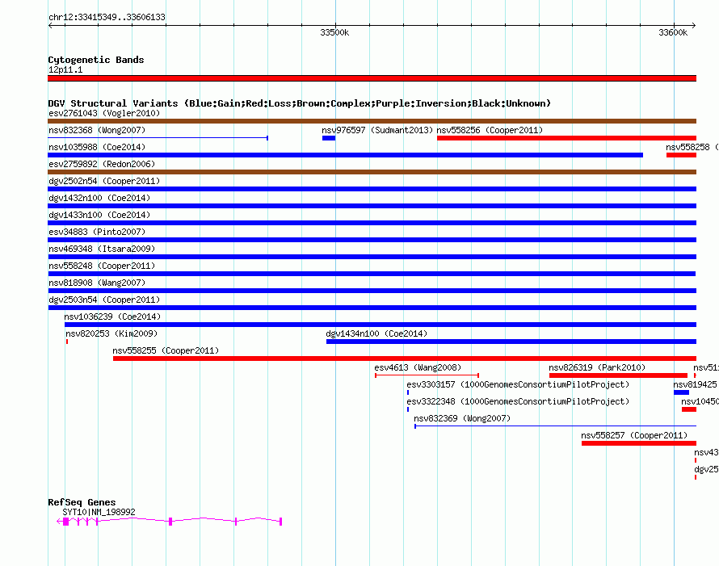Open the esv2761043 (Vogler2010) variant label
The width and height of the screenshot is (719, 566).
point(104,113)
